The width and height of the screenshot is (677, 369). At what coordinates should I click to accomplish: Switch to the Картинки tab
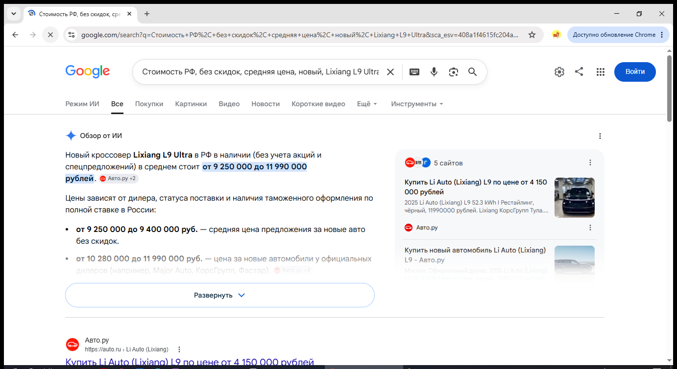[x=191, y=104]
